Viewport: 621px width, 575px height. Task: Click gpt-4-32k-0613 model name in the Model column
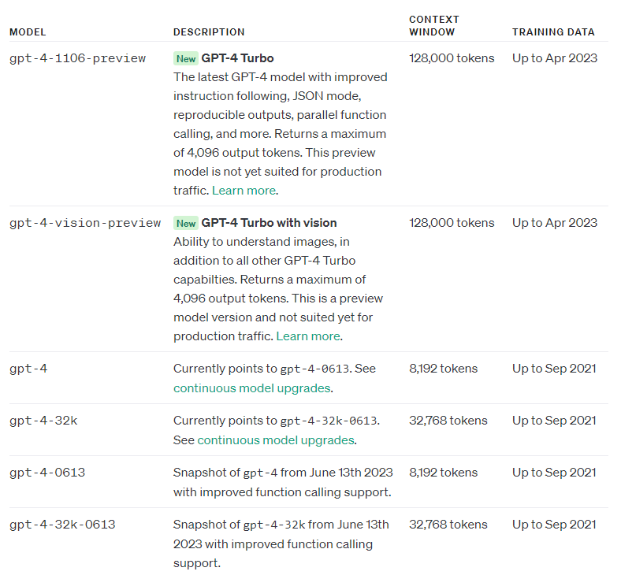(62, 525)
